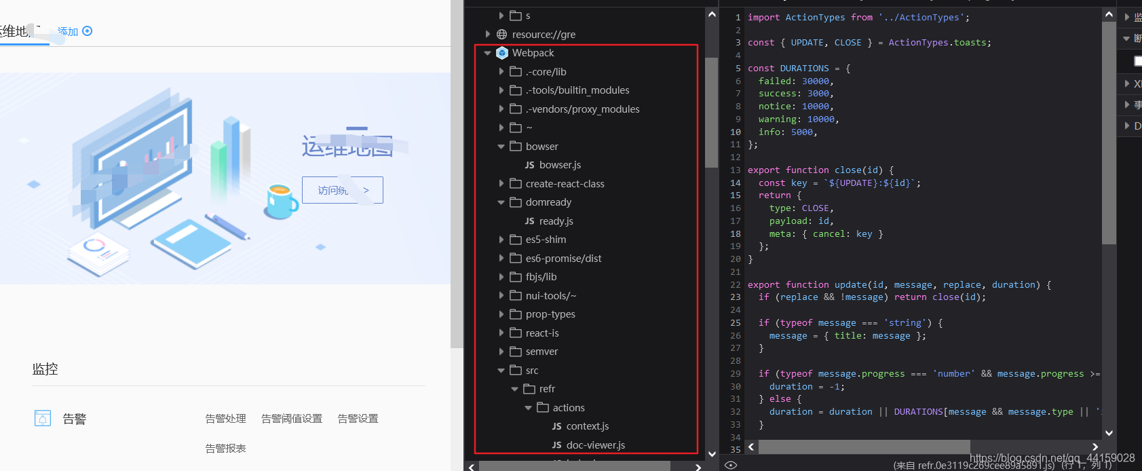Click the folder icon of prop-types
Image resolution: width=1142 pixels, height=471 pixels.
tap(516, 314)
